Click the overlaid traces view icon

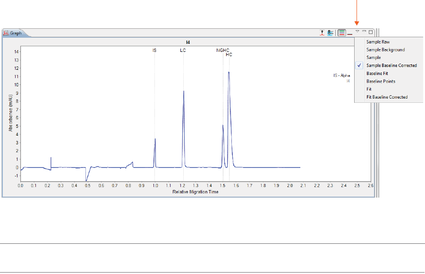(x=350, y=34)
